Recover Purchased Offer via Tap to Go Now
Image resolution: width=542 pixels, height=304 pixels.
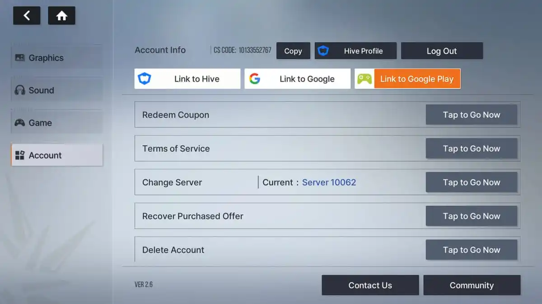[471, 216]
